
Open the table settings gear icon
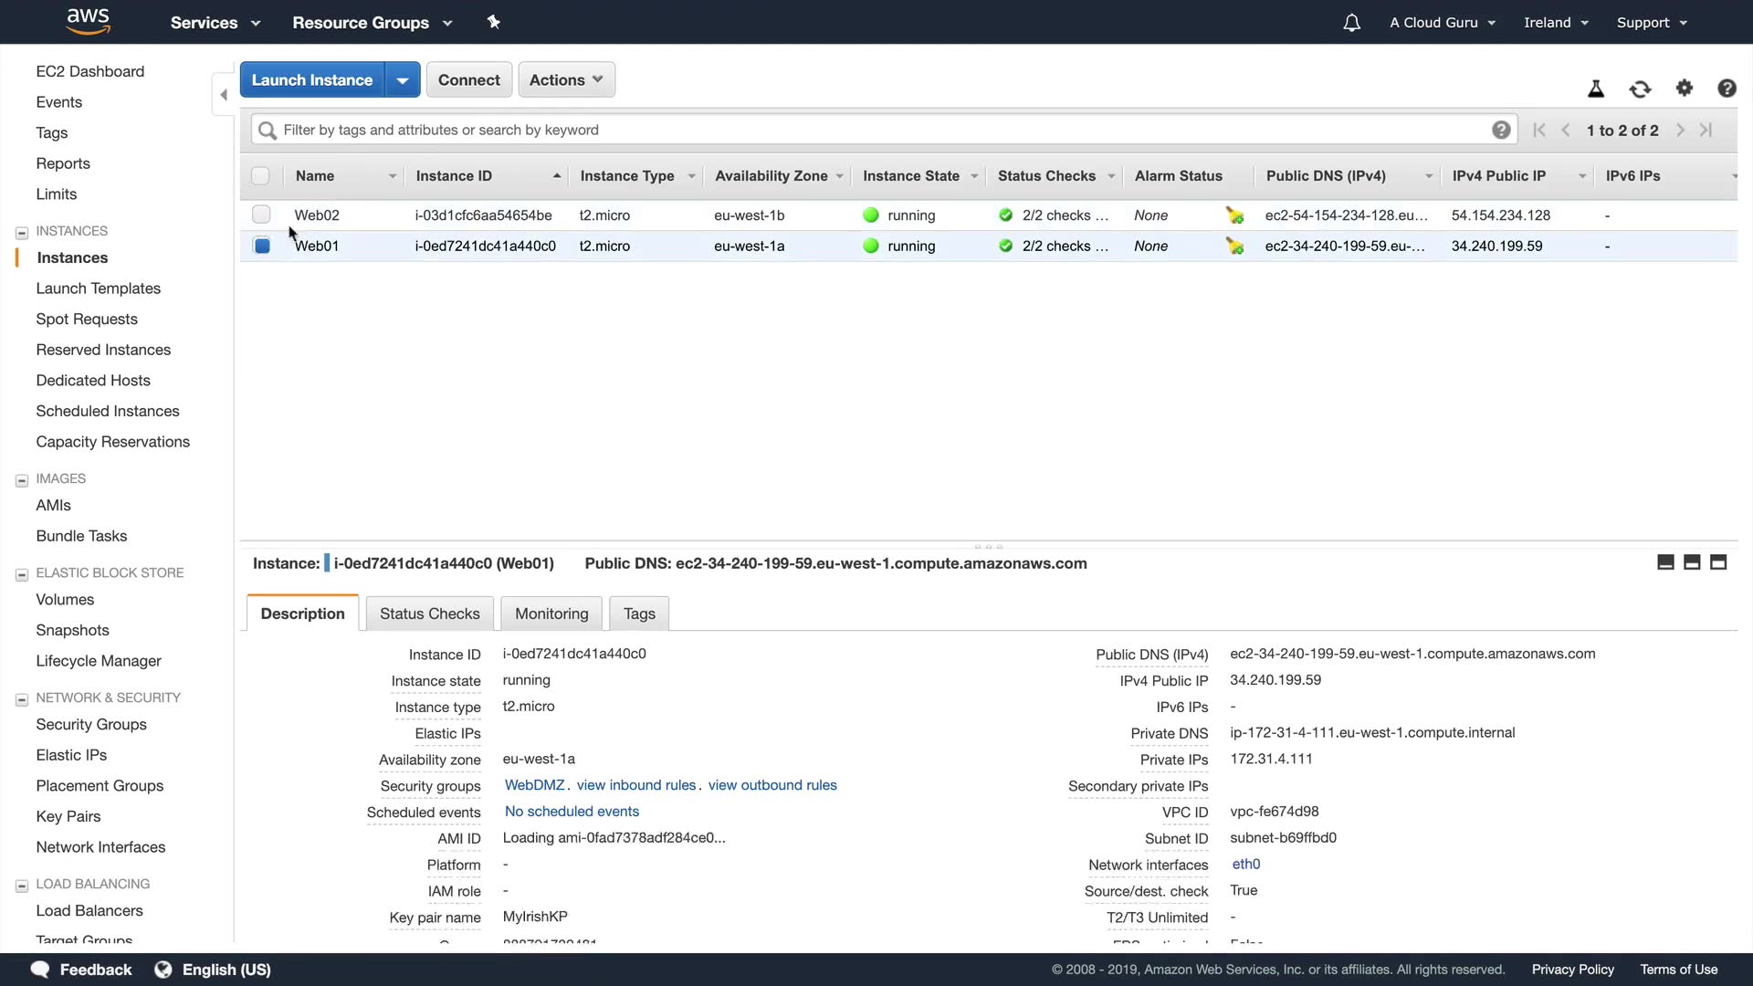tap(1684, 88)
